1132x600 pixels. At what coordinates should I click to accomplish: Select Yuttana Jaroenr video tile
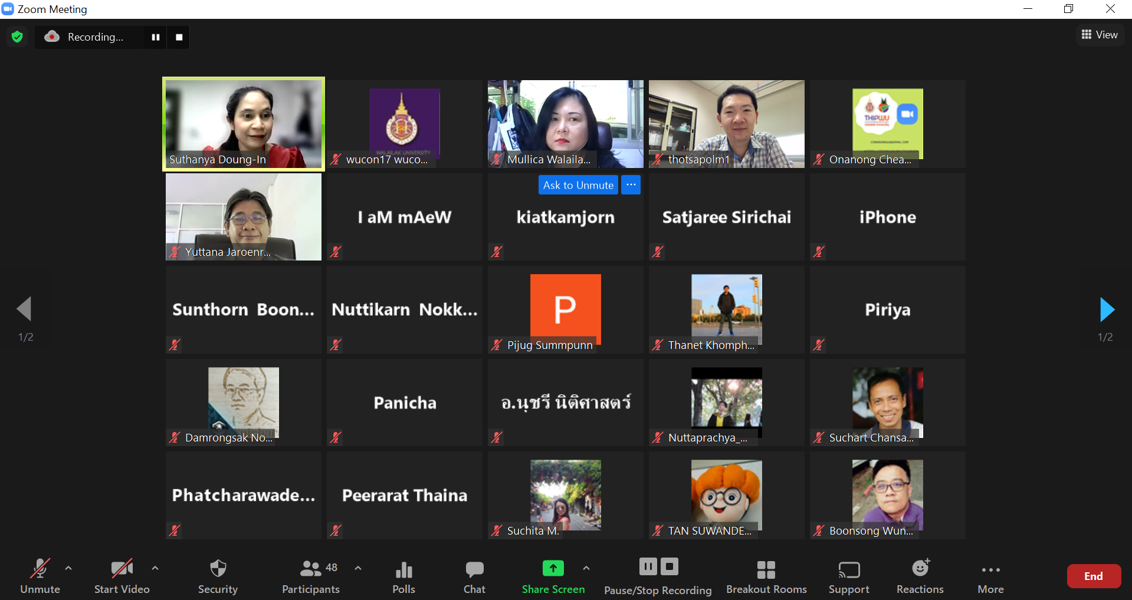tap(244, 217)
